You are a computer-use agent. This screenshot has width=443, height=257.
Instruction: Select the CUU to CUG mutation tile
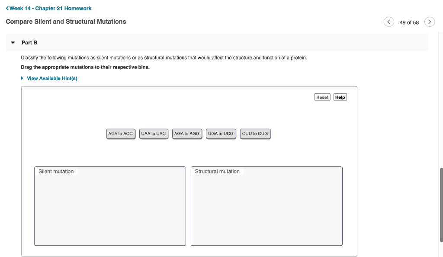[x=255, y=134]
